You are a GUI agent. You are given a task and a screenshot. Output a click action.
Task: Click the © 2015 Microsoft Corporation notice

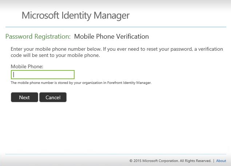tap(154, 161)
